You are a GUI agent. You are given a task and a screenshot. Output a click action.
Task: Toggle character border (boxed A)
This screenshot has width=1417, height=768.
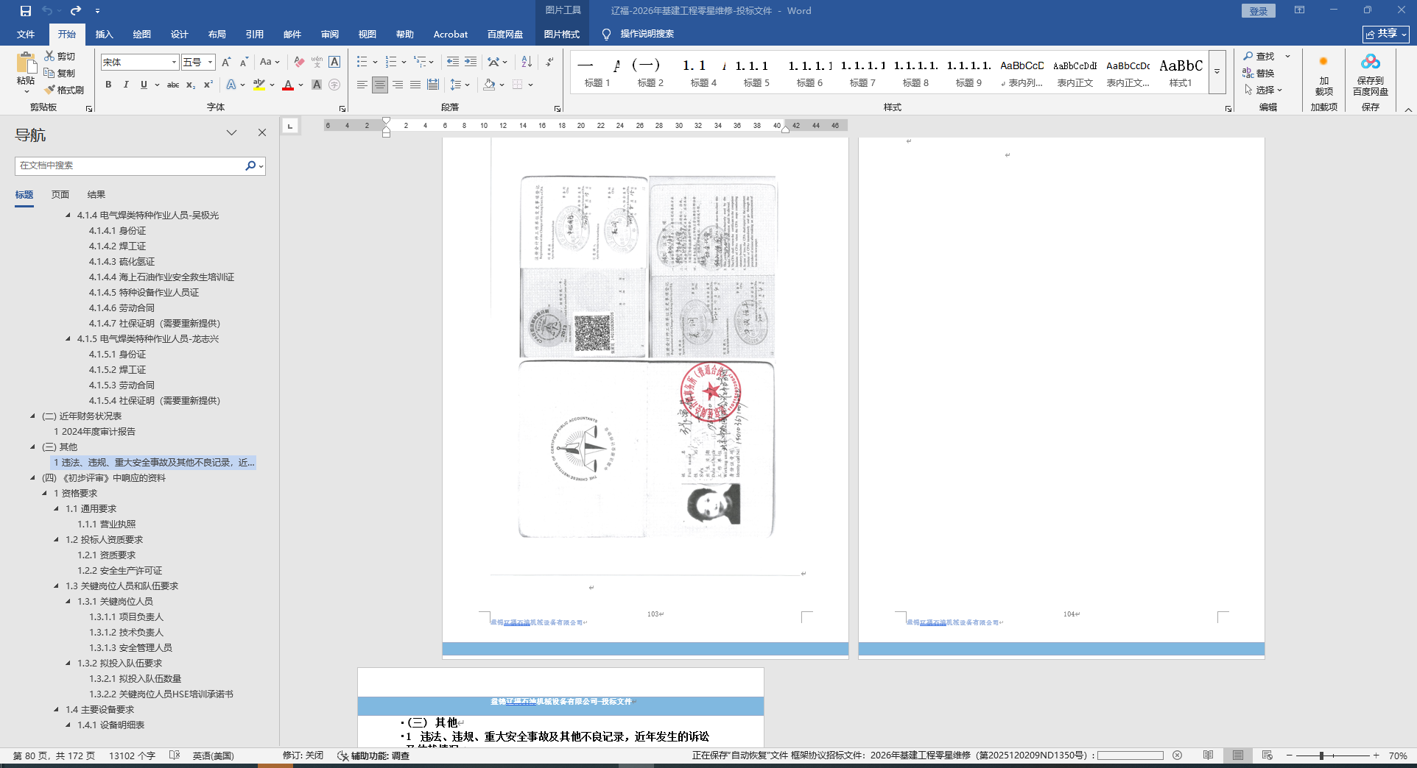tap(334, 63)
